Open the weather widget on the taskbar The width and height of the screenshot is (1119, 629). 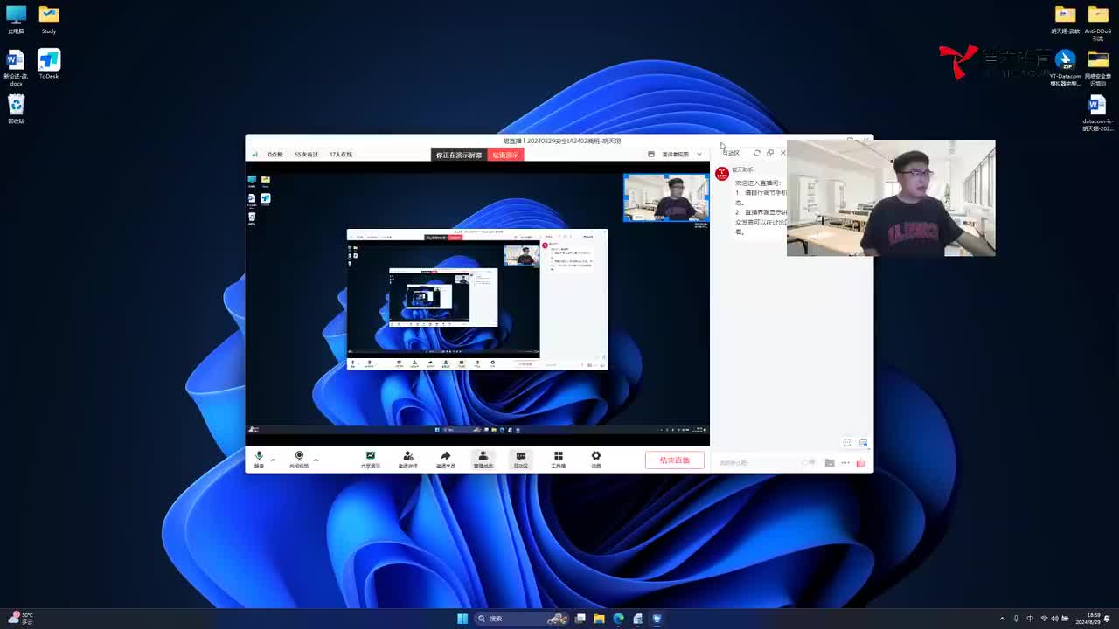click(21, 619)
